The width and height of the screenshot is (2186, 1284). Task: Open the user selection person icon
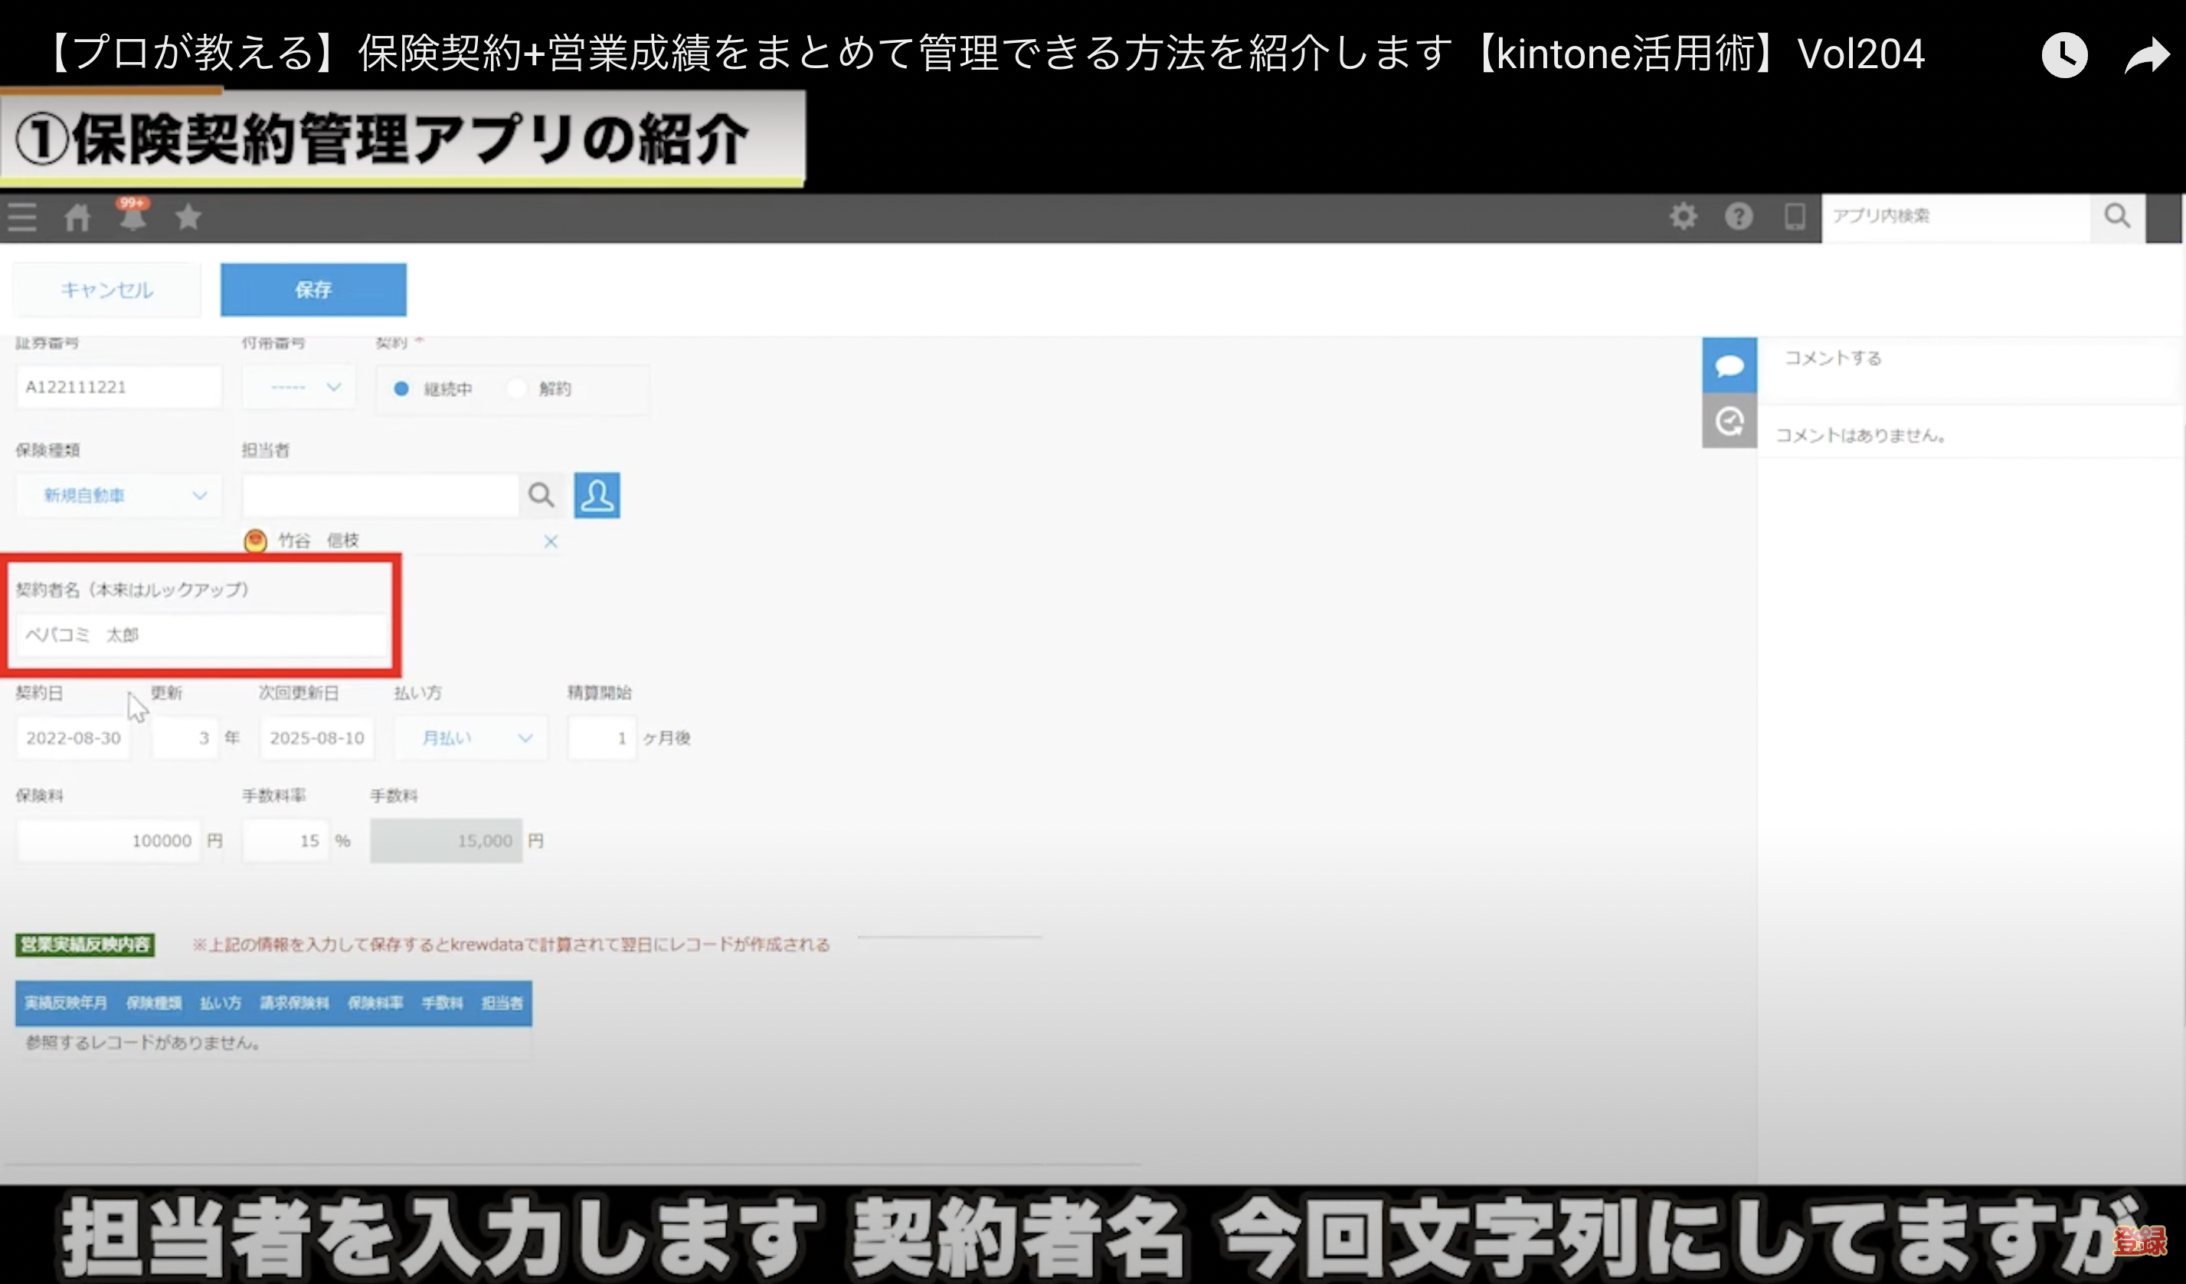[x=597, y=496]
